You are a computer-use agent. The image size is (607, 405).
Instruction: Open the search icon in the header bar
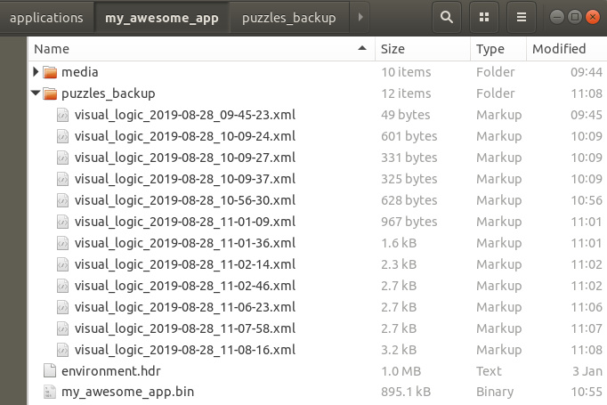coord(446,17)
